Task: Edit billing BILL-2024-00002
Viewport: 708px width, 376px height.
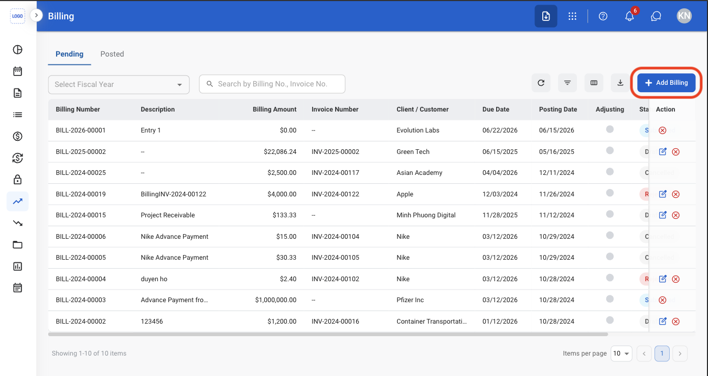Action: click(x=662, y=322)
